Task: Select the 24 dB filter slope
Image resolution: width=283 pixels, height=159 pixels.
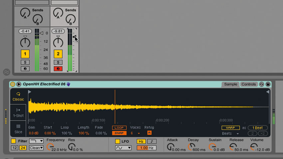Action: (x=23, y=148)
